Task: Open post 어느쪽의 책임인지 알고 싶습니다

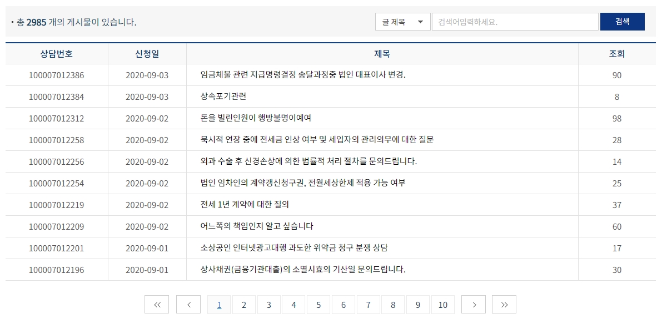Action: click(x=257, y=226)
